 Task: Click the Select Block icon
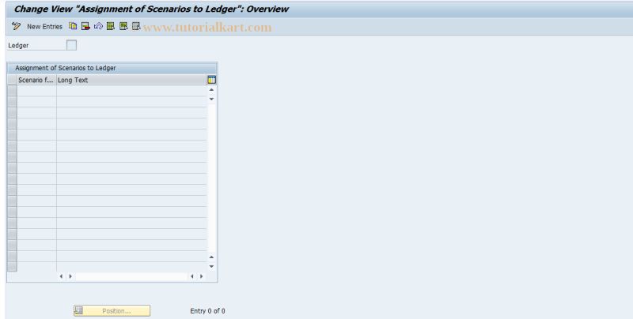click(x=123, y=26)
